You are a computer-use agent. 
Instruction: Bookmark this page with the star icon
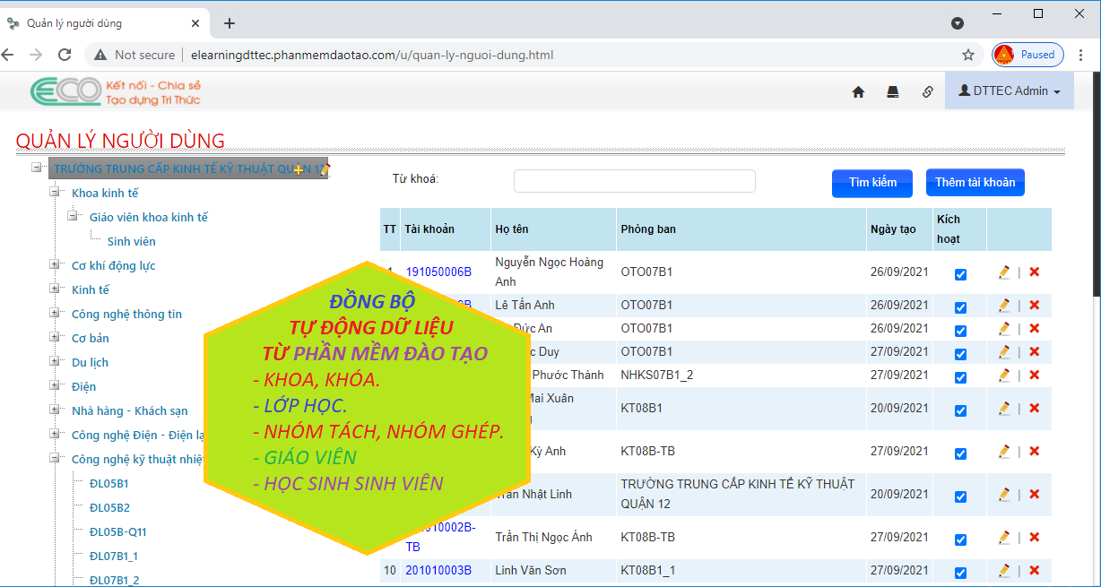[x=968, y=55]
